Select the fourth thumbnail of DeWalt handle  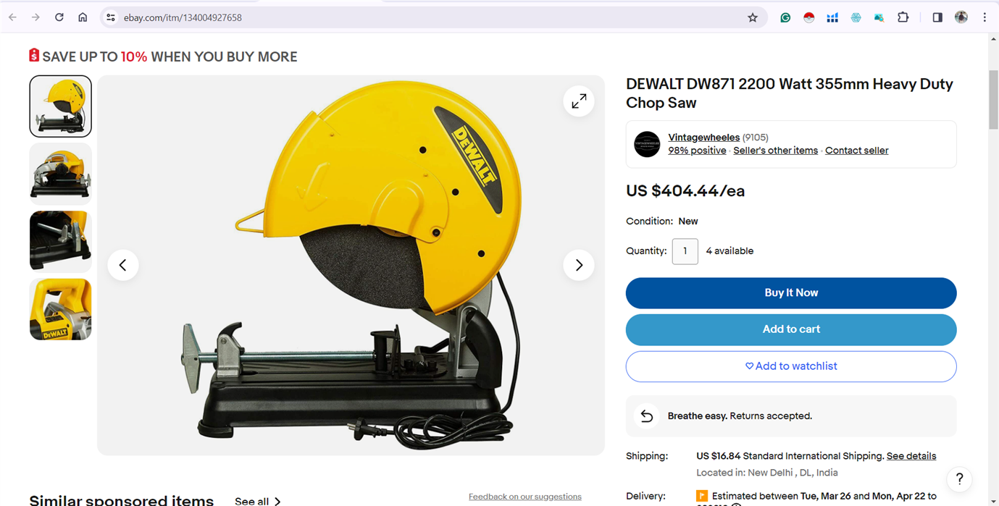point(61,309)
